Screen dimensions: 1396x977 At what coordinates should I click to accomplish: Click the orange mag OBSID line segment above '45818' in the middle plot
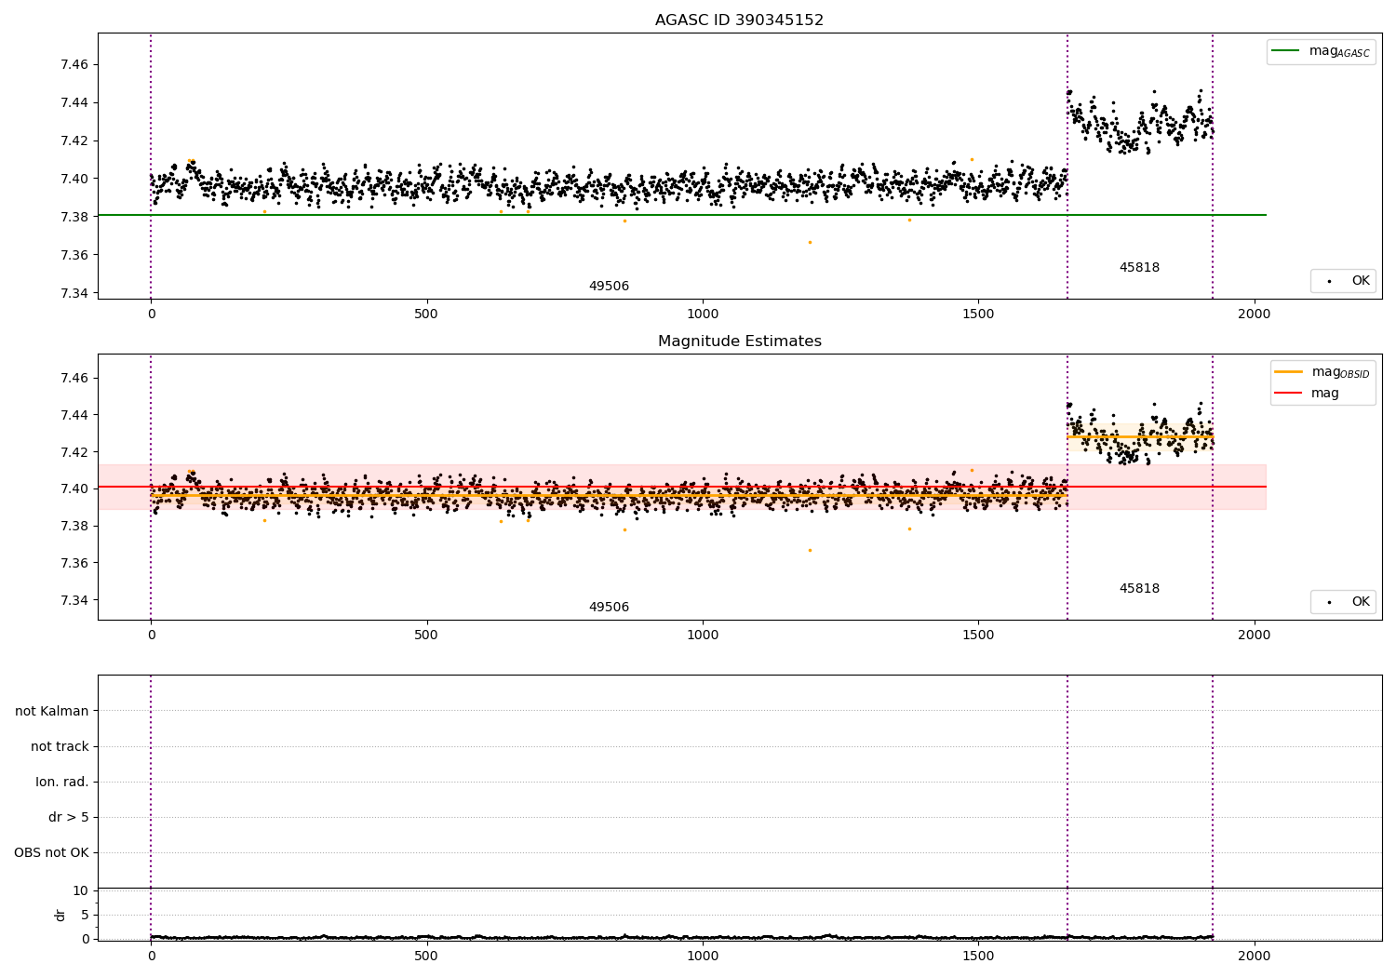click(x=1140, y=436)
